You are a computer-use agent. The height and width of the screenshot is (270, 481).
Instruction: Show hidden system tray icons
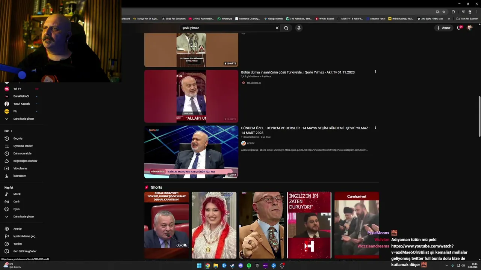[x=447, y=265]
